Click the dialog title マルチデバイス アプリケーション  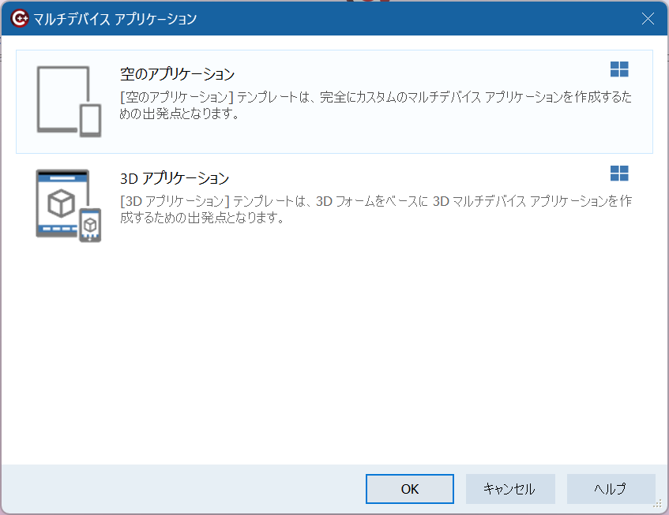tap(115, 19)
